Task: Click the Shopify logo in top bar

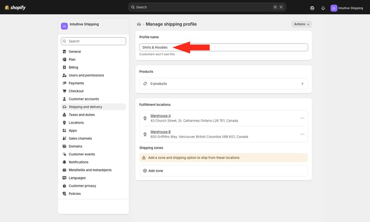Action: (15, 8)
